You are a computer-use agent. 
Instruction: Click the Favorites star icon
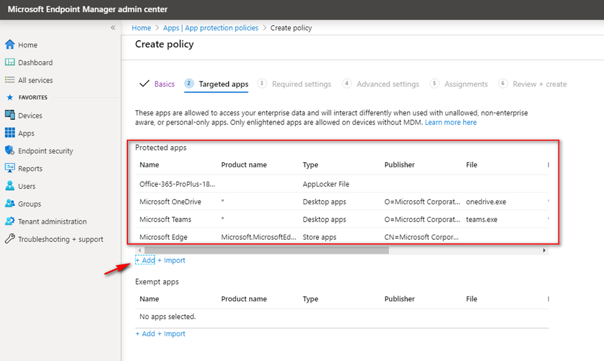pos(10,98)
